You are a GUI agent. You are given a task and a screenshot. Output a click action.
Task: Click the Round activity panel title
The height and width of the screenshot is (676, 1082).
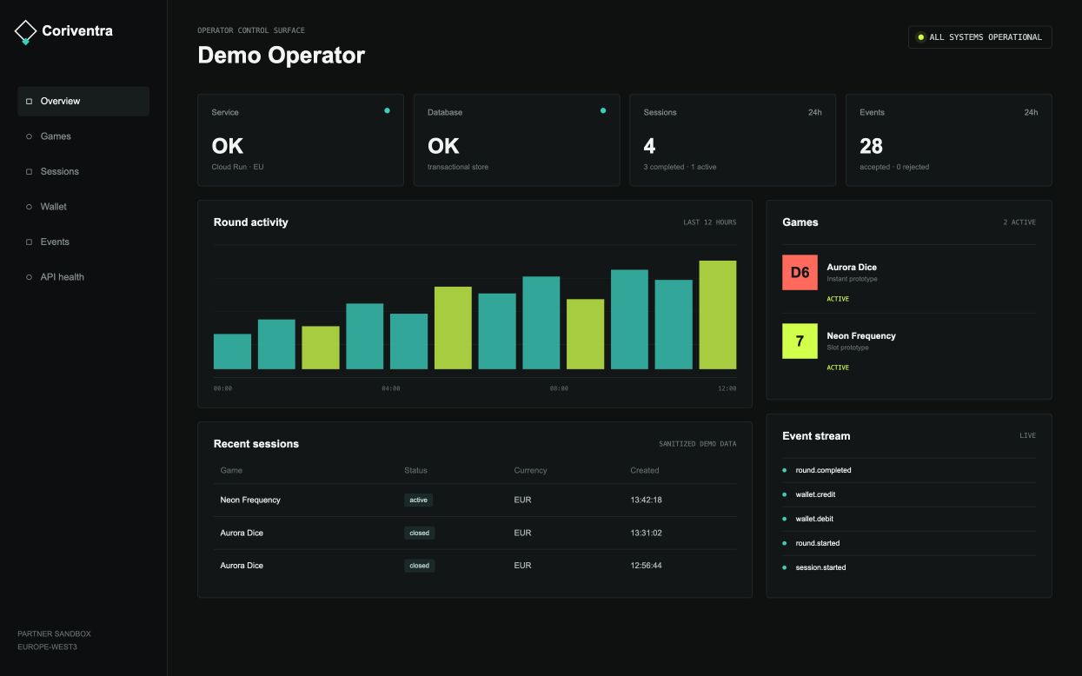pos(250,222)
